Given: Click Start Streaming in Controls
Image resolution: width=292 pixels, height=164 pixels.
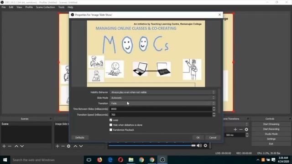Looking at the screenshot, I should click(x=271, y=124).
